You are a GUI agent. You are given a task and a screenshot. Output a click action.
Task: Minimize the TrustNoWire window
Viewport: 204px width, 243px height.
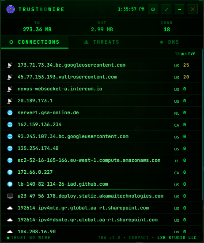(x=179, y=9)
